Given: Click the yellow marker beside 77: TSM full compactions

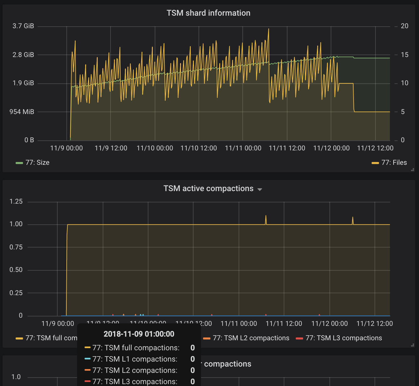Looking at the screenshot, I should 20,338.
